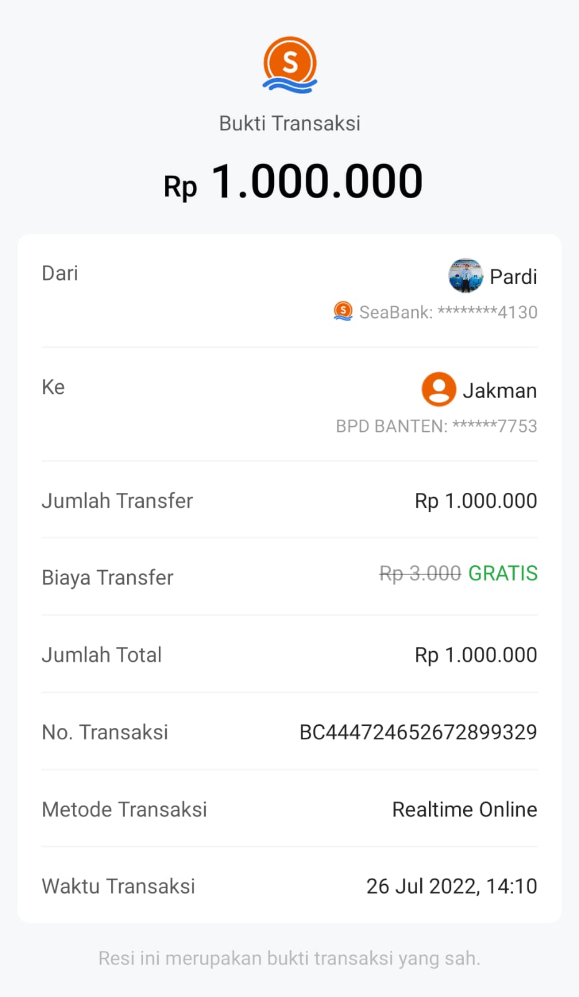Select transaction number BC444724652672899329
579x997 pixels.
point(418,732)
